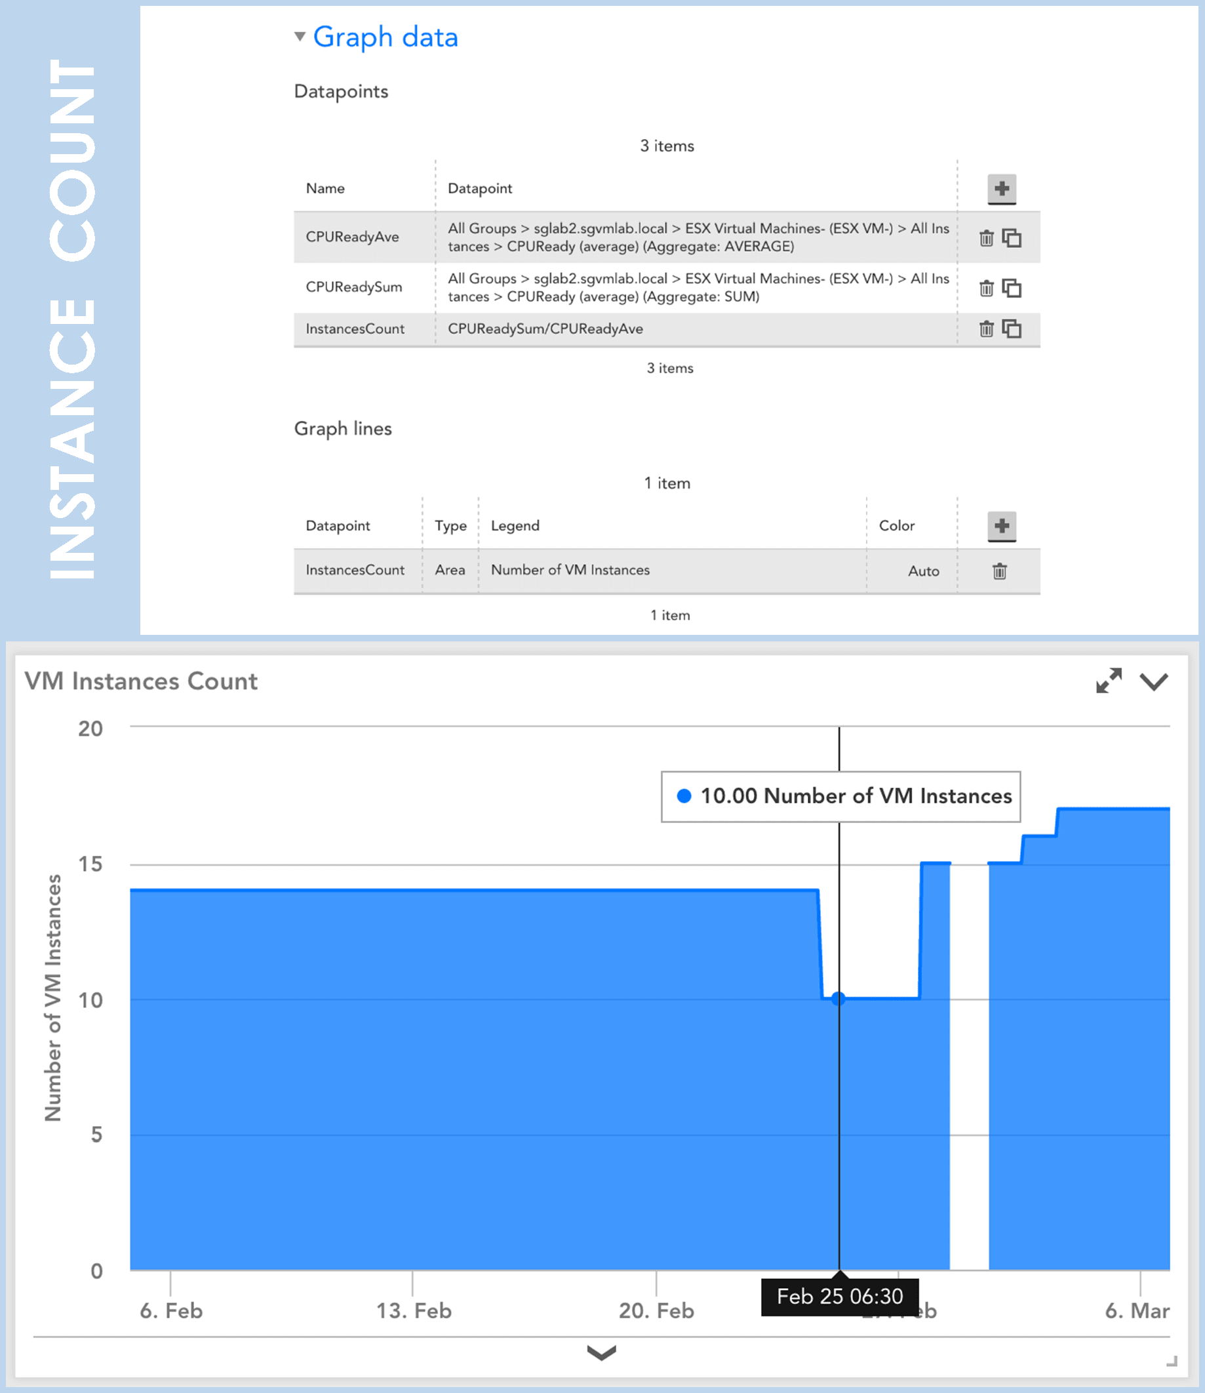Viewport: 1205px width, 1393px height.
Task: Click the Auto color value
Action: pos(923,571)
